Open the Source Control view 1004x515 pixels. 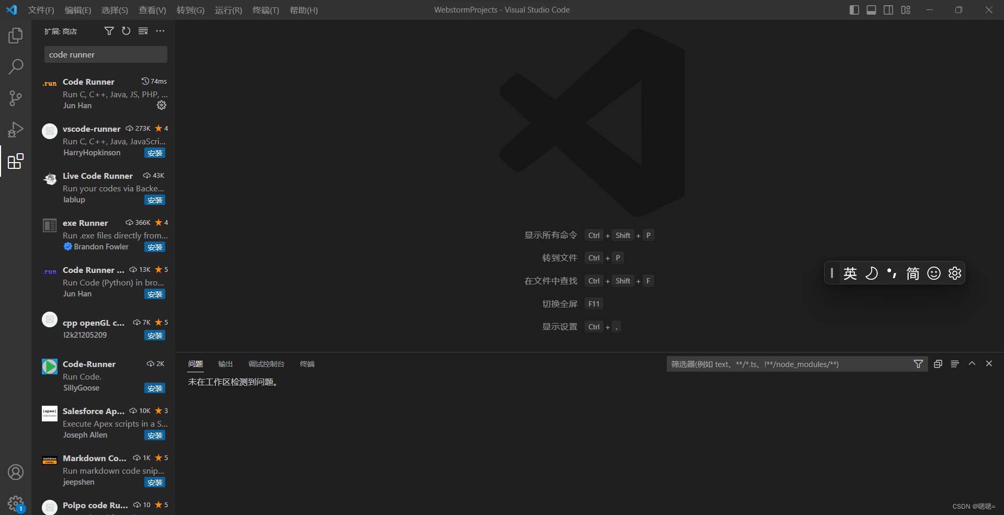16,98
